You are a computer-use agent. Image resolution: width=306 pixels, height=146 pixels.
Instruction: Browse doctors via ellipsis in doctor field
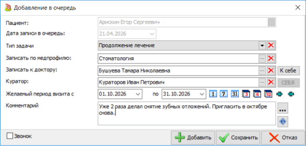coord(262,71)
